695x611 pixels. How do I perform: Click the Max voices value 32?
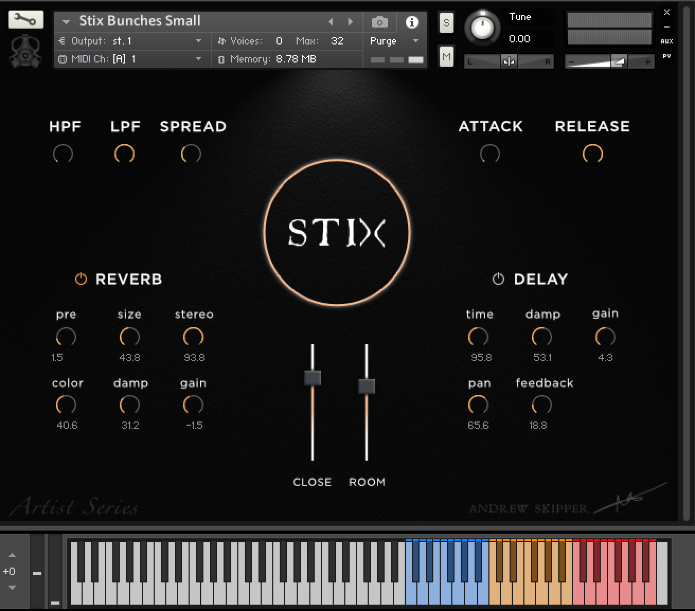pyautogui.click(x=337, y=41)
